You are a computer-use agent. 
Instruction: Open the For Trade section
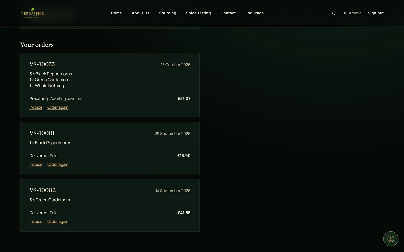click(x=255, y=13)
